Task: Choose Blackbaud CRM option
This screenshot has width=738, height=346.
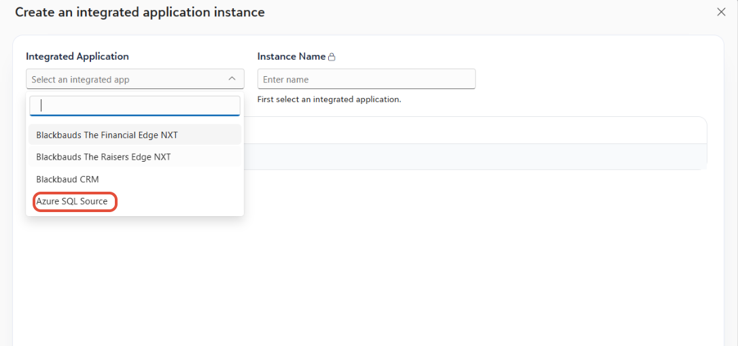Action: tap(135, 179)
